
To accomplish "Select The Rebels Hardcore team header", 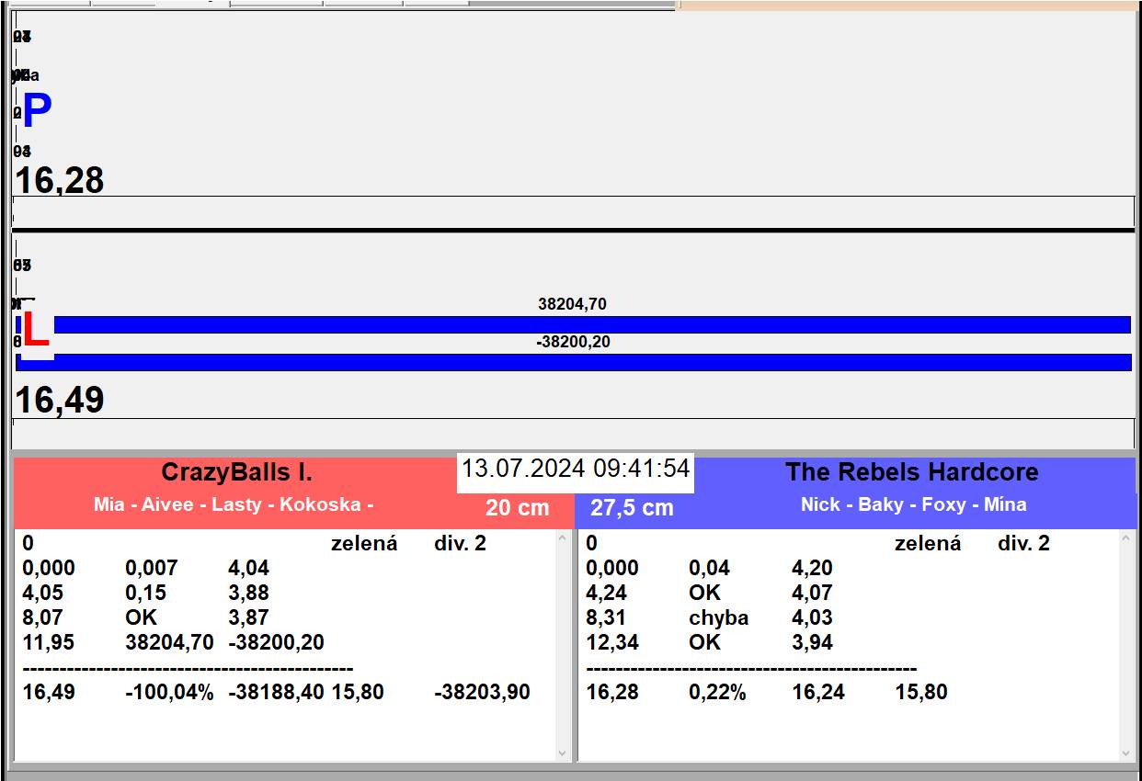I will (x=911, y=472).
